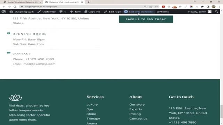This screenshot has width=223, height=125.
Task: Open a new browser tab
Action: point(89,2)
